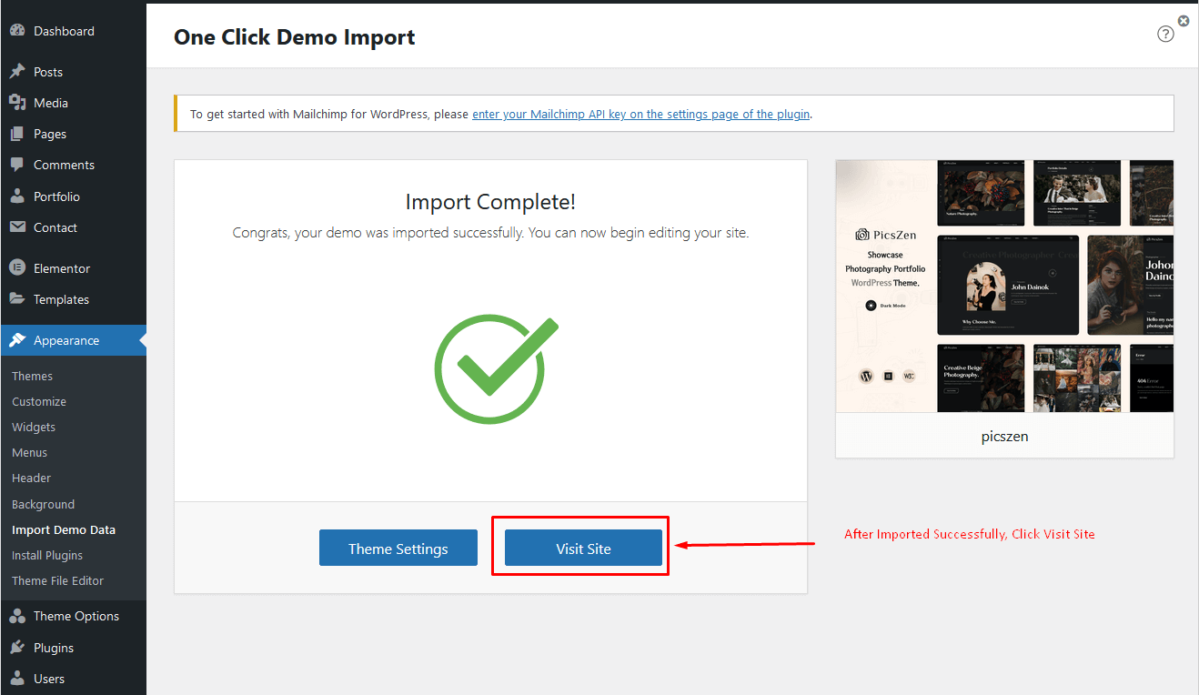Open the Contact menu item
This screenshot has height=695, width=1199.
55,227
